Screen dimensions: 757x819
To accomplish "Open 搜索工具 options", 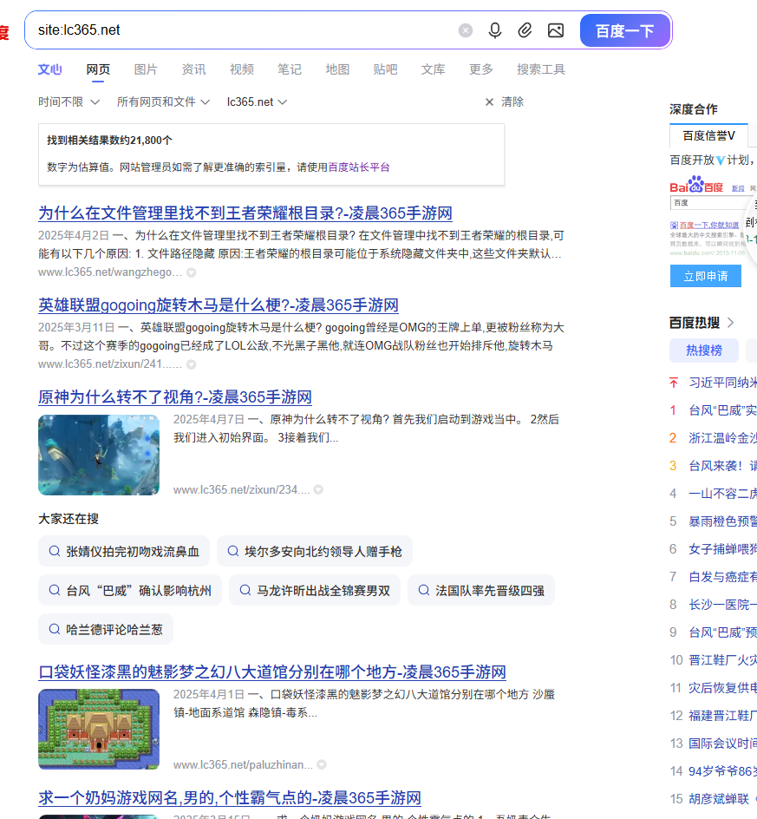I will tap(541, 69).
